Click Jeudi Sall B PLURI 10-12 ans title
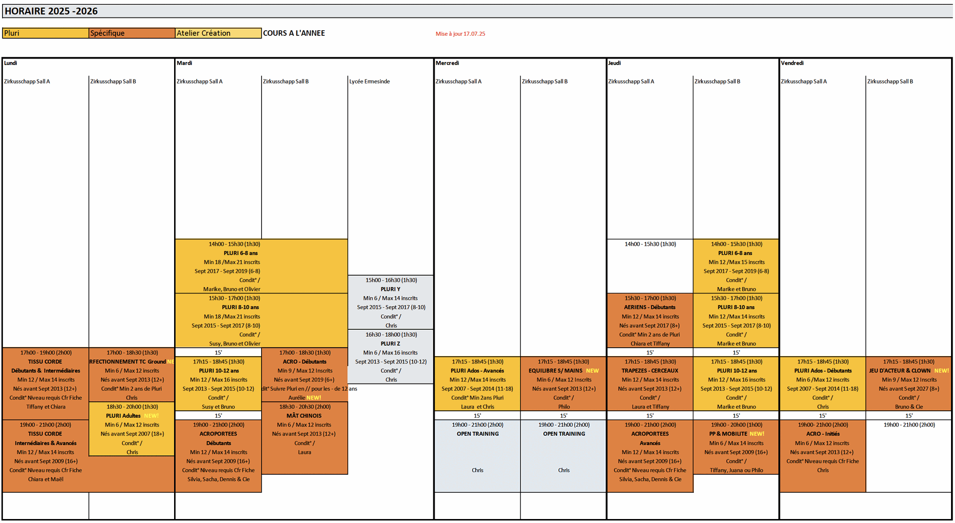 point(736,371)
